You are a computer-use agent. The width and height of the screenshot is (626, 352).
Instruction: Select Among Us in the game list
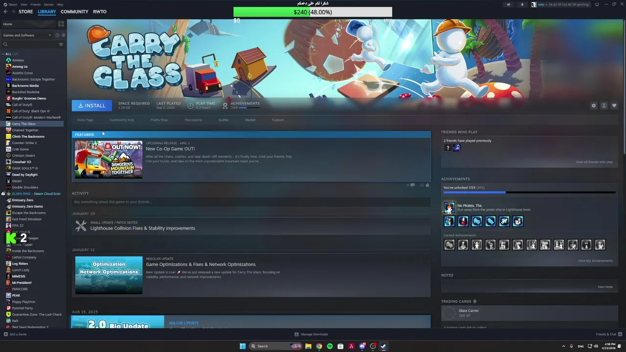coord(20,66)
